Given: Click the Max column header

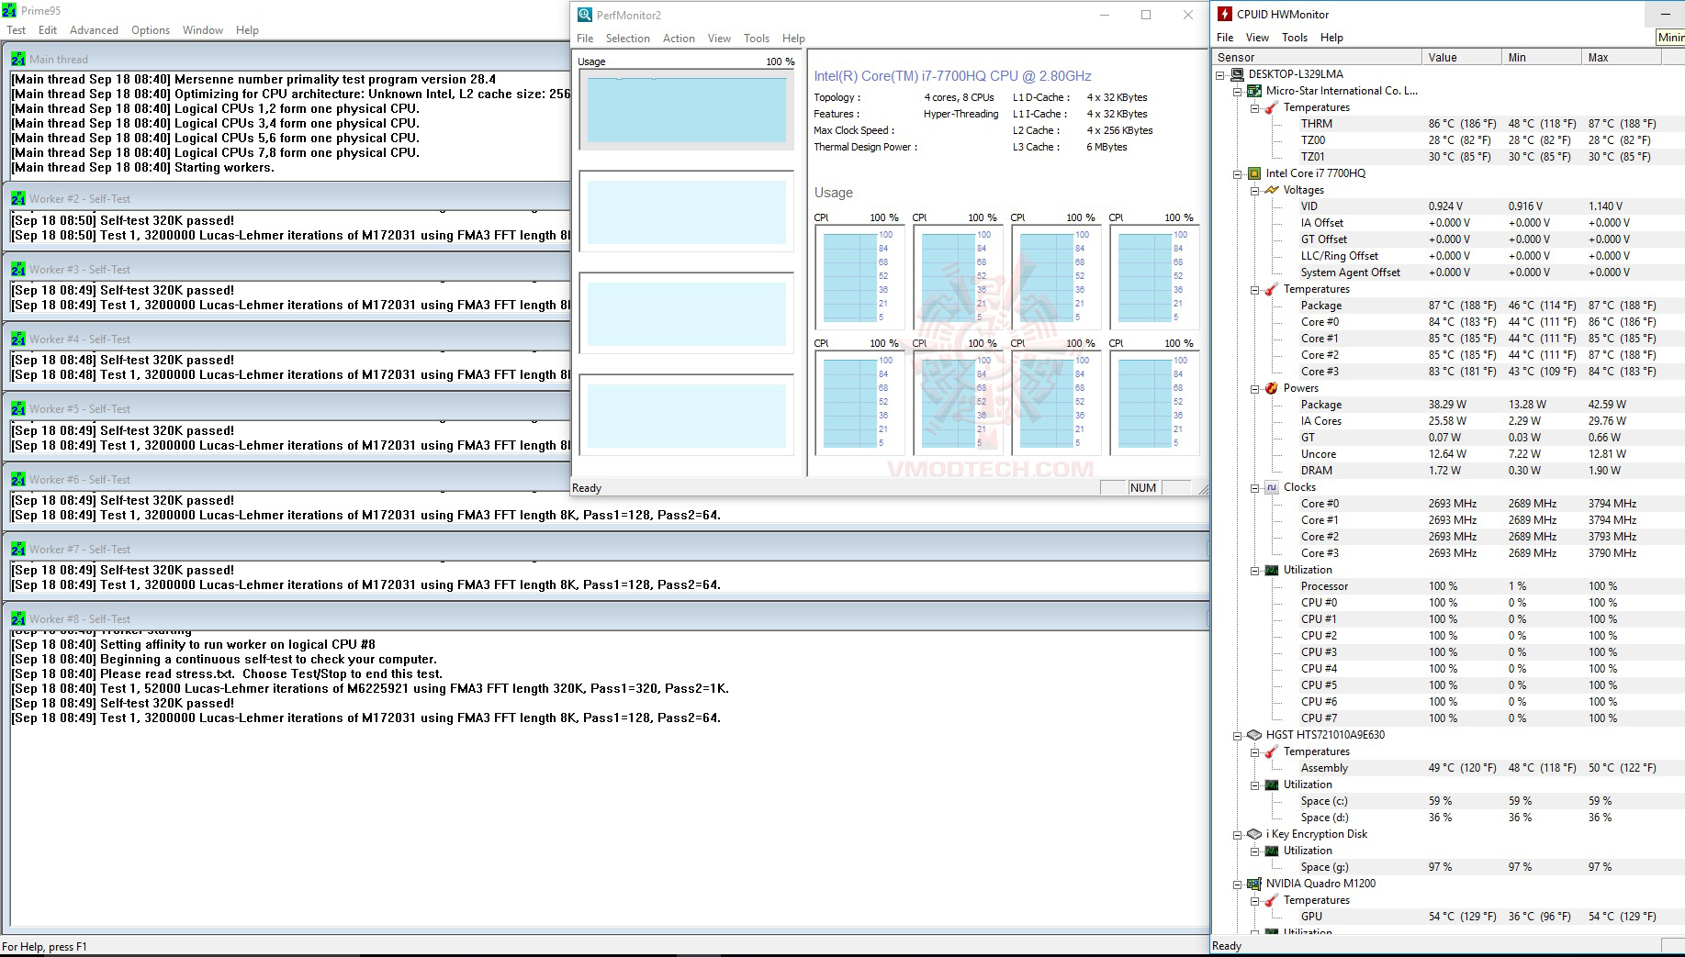Looking at the screenshot, I should (x=1622, y=57).
